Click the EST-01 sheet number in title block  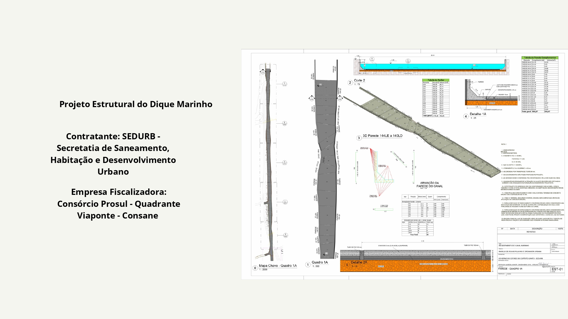pyautogui.click(x=557, y=269)
